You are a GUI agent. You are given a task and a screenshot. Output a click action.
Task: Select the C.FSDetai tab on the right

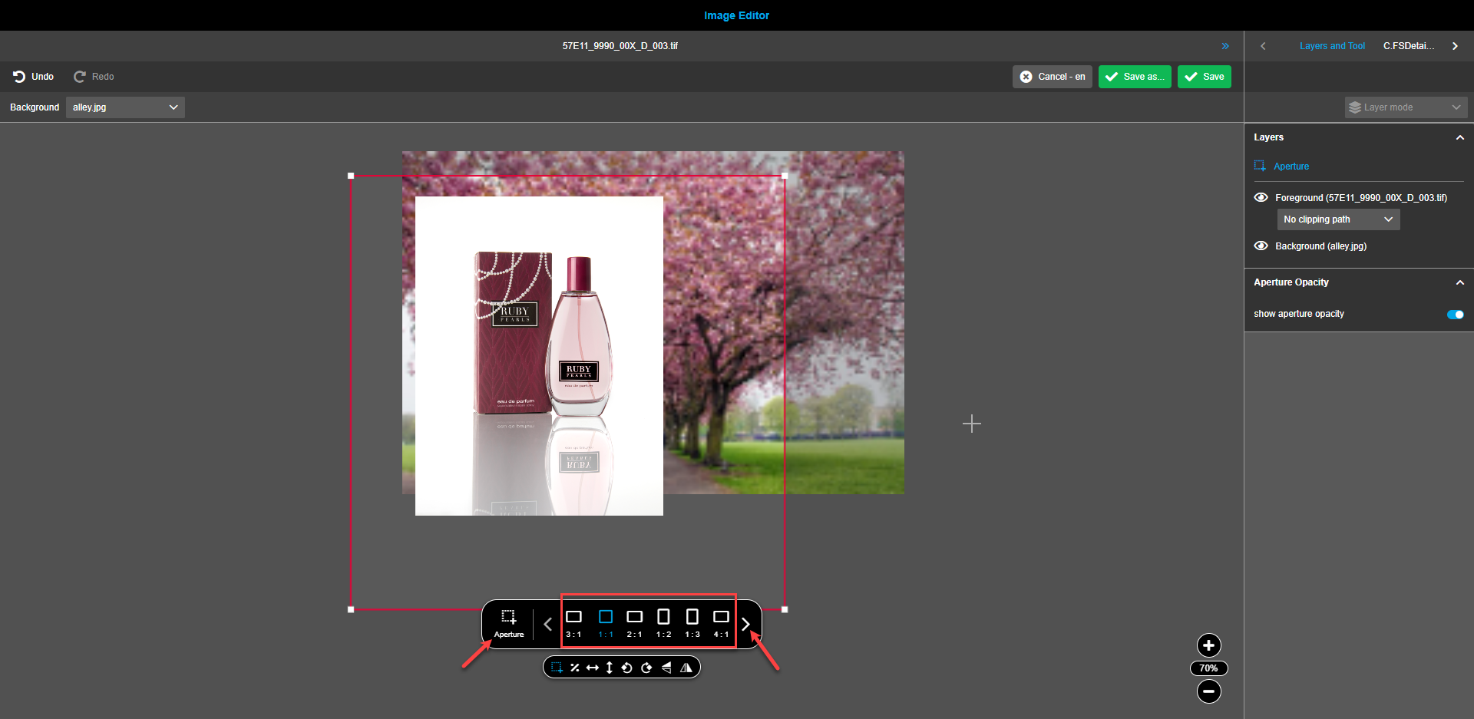(x=1409, y=45)
